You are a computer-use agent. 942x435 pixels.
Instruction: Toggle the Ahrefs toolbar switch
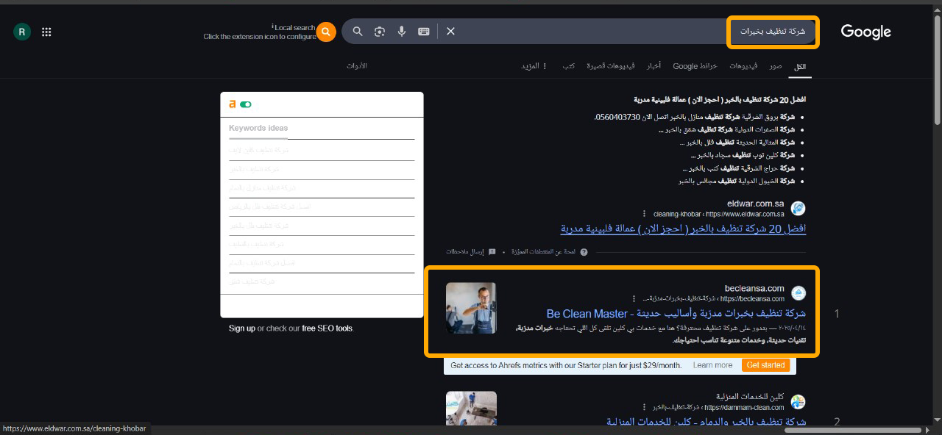click(x=245, y=104)
